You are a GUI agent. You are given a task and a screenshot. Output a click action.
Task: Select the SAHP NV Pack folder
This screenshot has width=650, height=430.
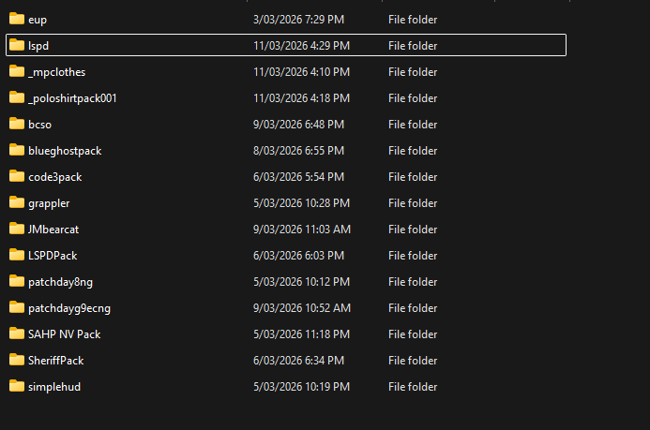(64, 334)
